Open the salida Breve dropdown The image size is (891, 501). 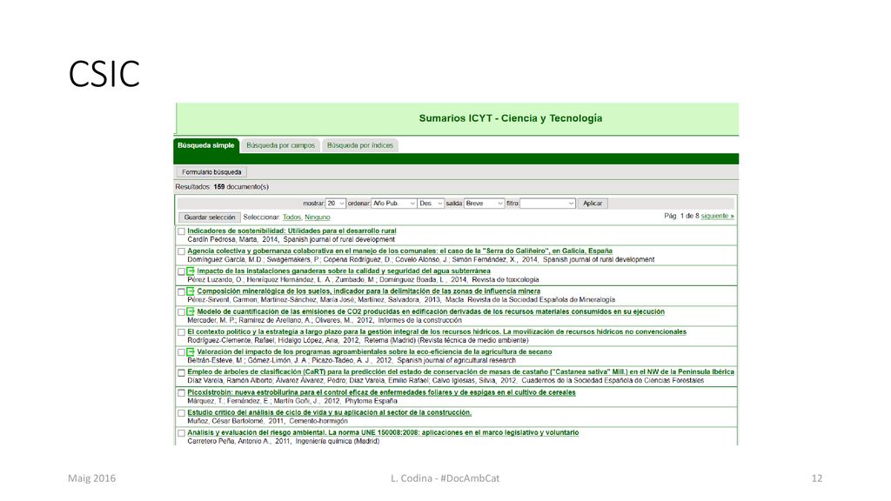point(484,204)
